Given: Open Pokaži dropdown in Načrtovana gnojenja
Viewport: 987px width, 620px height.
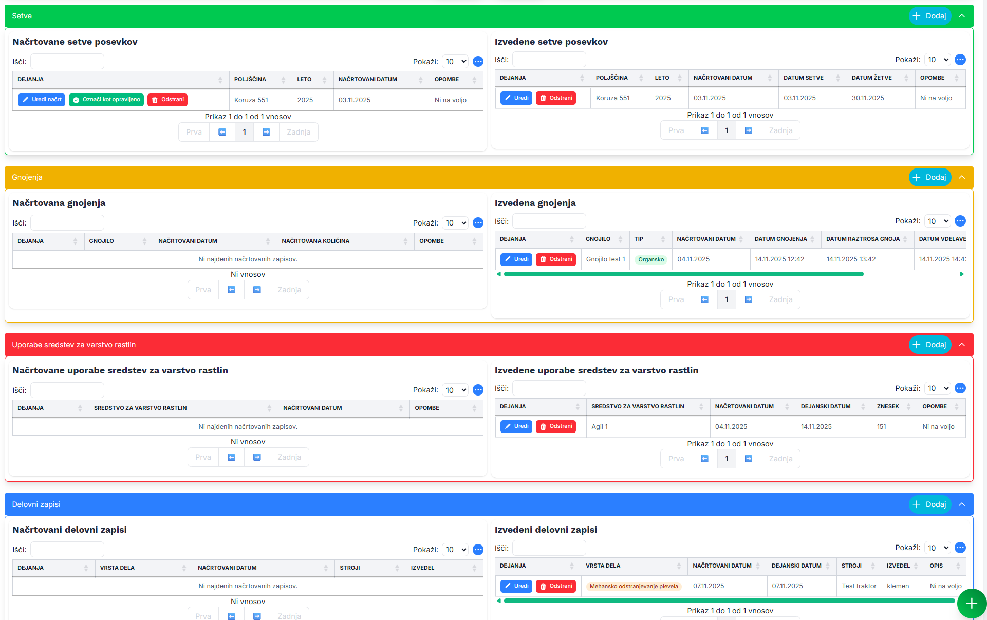Looking at the screenshot, I should pyautogui.click(x=455, y=223).
